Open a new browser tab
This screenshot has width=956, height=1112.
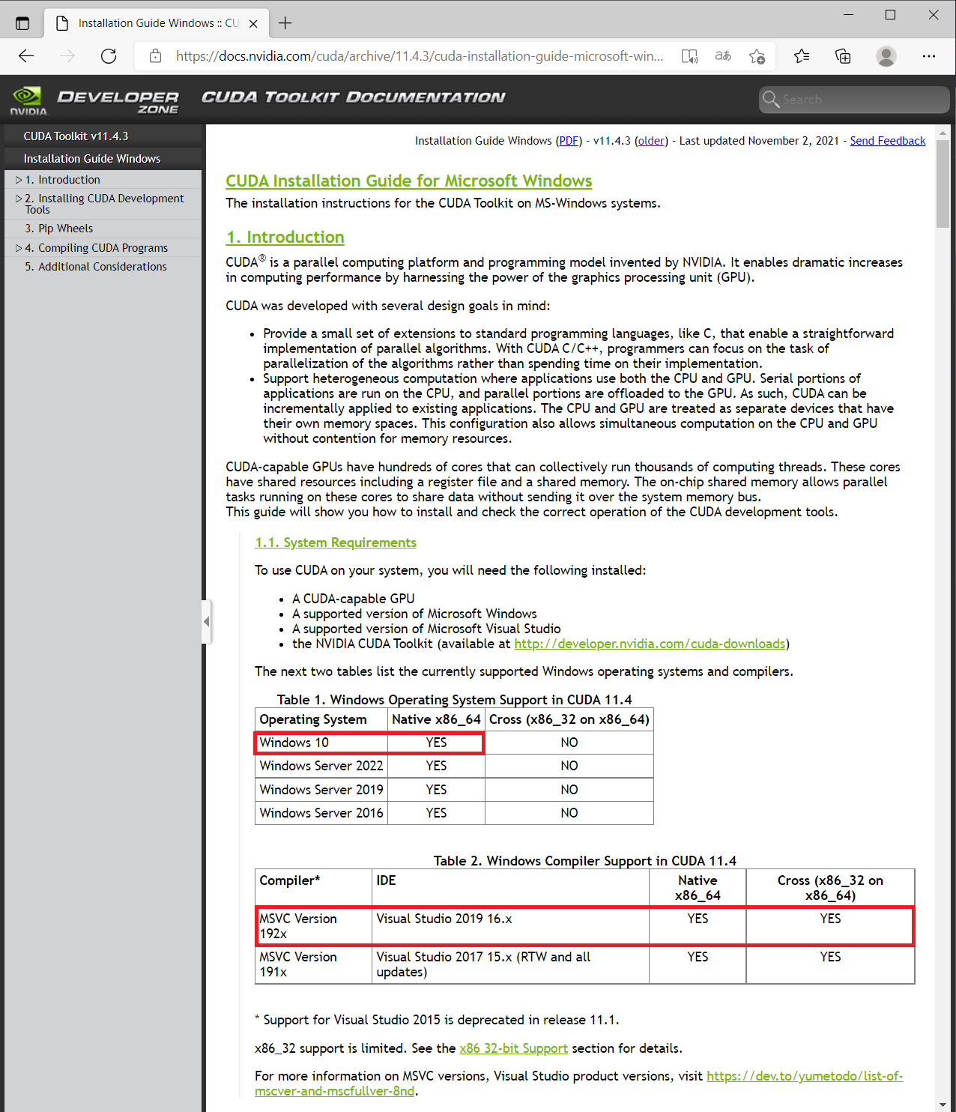pyautogui.click(x=285, y=23)
